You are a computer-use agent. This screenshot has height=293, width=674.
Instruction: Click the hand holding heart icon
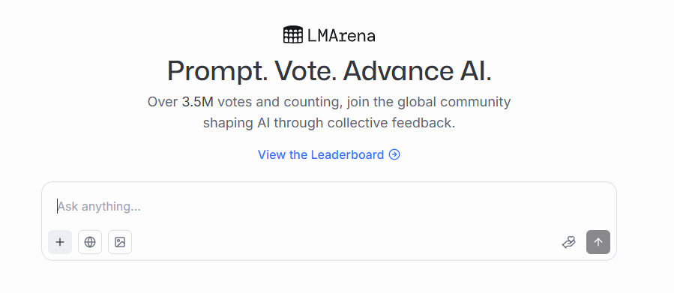[569, 242]
